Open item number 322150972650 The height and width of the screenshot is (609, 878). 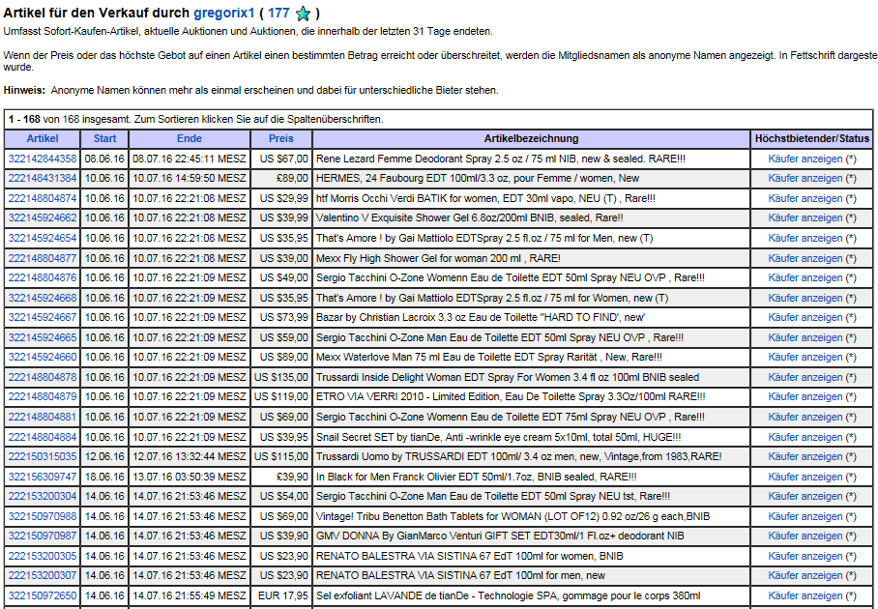(43, 596)
